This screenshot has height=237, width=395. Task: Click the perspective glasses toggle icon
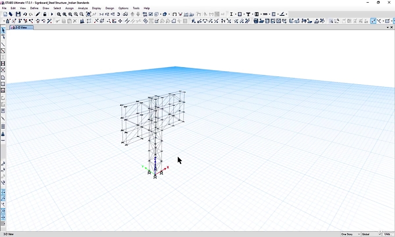click(125, 14)
